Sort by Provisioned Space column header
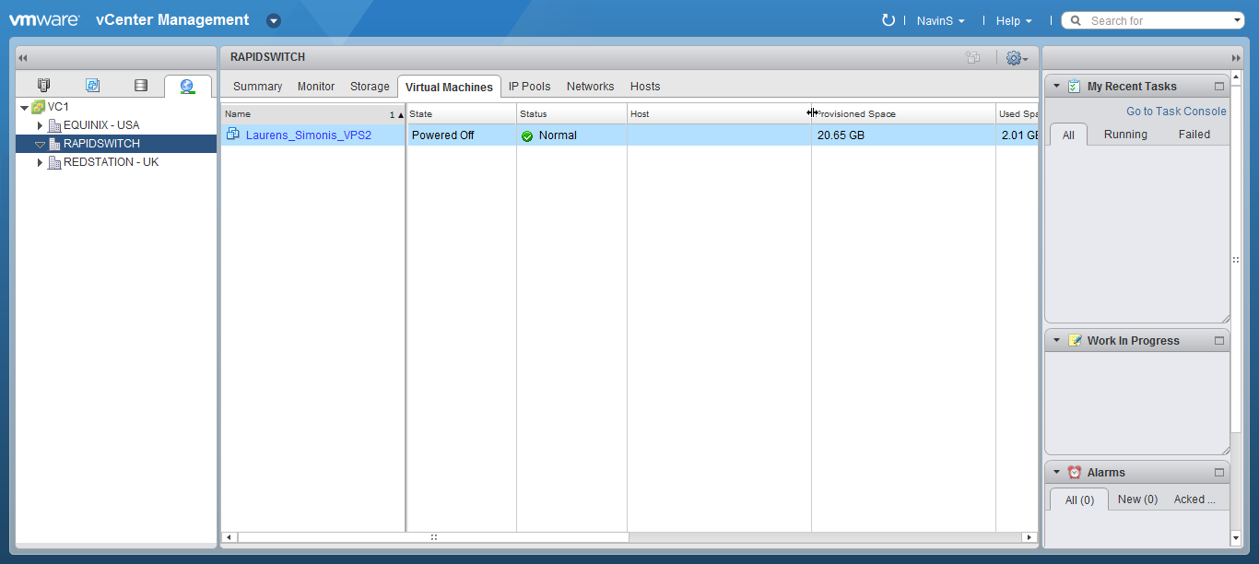1259x564 pixels. pyautogui.click(x=903, y=113)
